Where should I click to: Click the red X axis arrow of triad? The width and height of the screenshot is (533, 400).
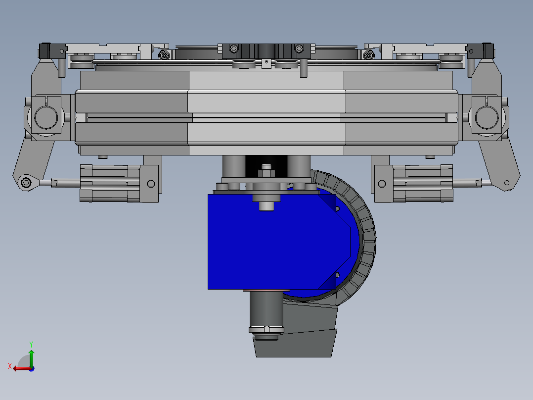21,368
